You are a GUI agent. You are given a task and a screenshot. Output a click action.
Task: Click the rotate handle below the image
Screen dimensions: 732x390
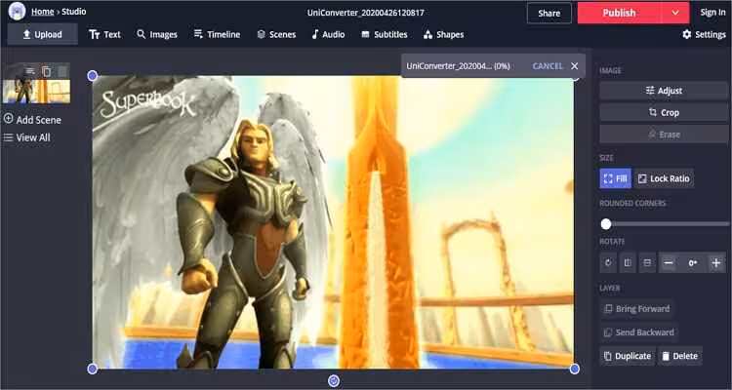pyautogui.click(x=334, y=381)
